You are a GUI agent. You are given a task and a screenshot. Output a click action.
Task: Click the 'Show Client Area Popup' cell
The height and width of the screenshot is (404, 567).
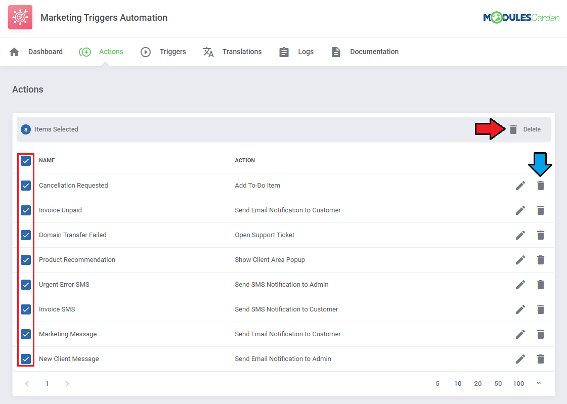pos(270,260)
